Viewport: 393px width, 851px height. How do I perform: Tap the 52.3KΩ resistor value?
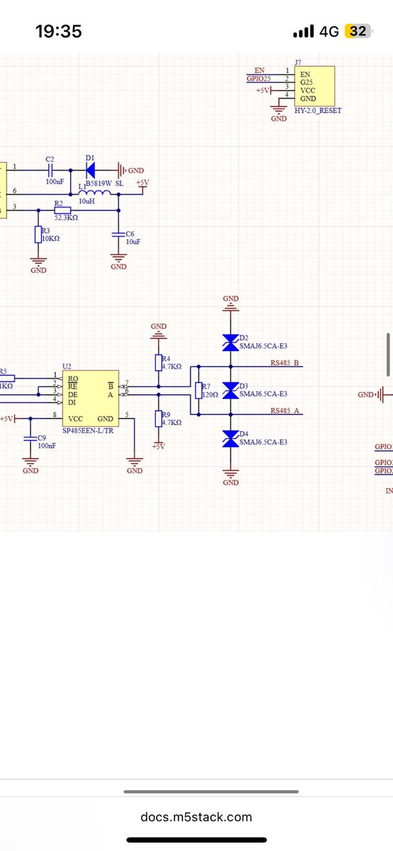point(66,218)
